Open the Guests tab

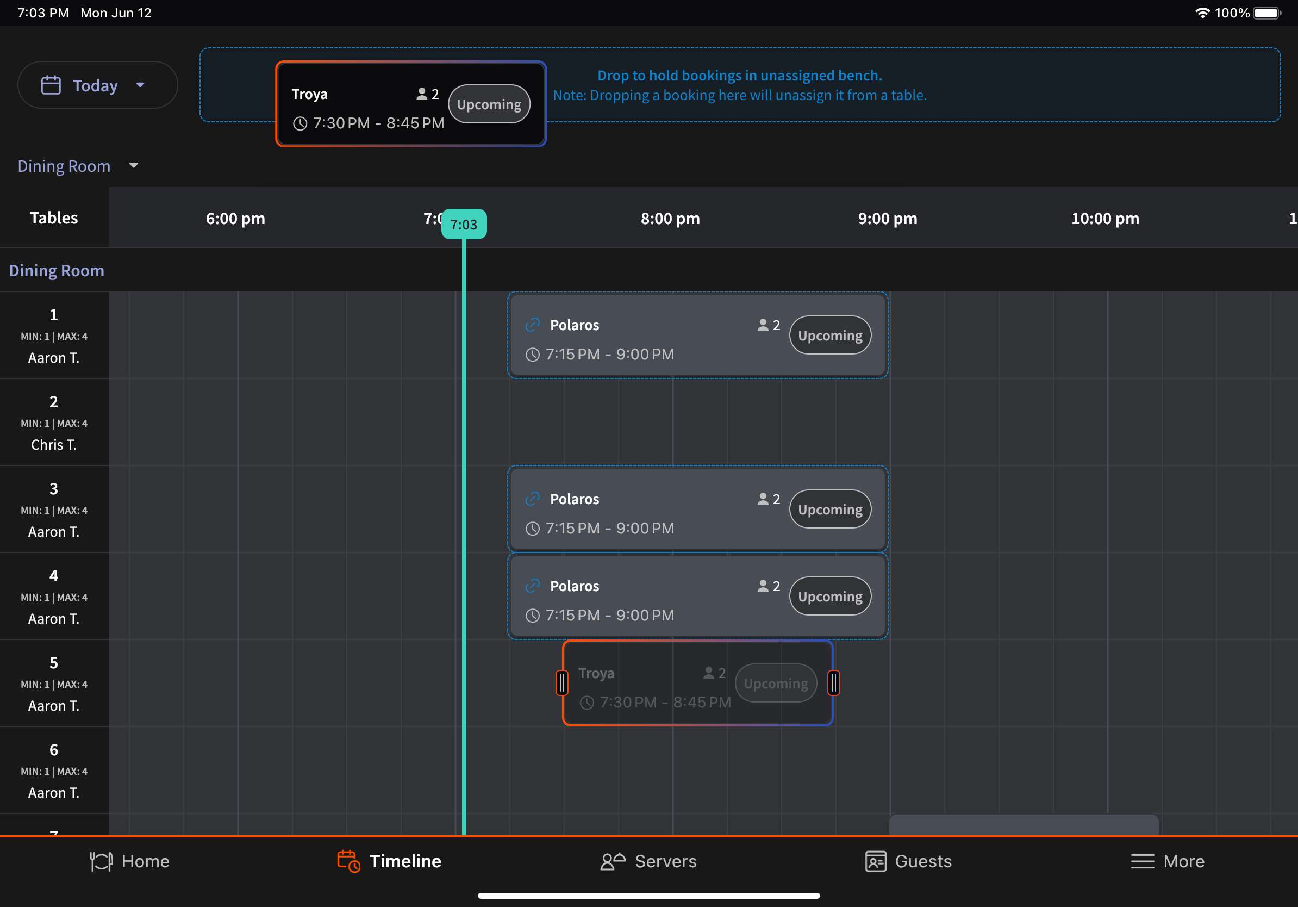click(x=908, y=861)
